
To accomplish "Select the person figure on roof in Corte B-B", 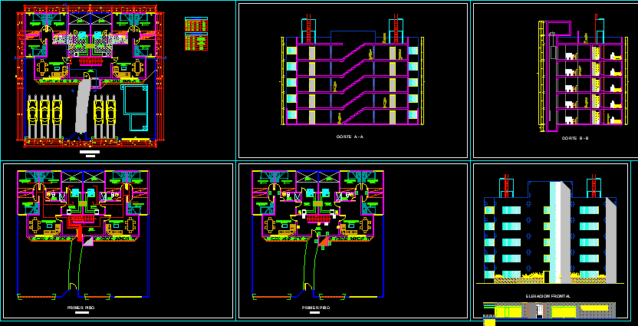I will click(x=587, y=38).
